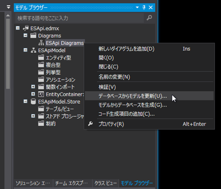Select データベースからモデルを更新(U)... menu item
The width and height of the screenshot is (221, 189).
(x=149, y=96)
